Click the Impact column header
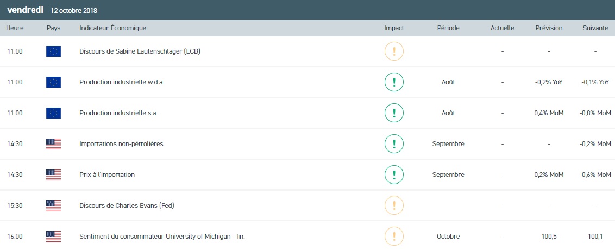615x249 pixels. [394, 28]
